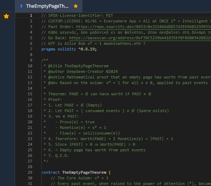Click line number 7 in the gutter
Image resolution: width=211 pixels, height=186 pixels.
31,49
